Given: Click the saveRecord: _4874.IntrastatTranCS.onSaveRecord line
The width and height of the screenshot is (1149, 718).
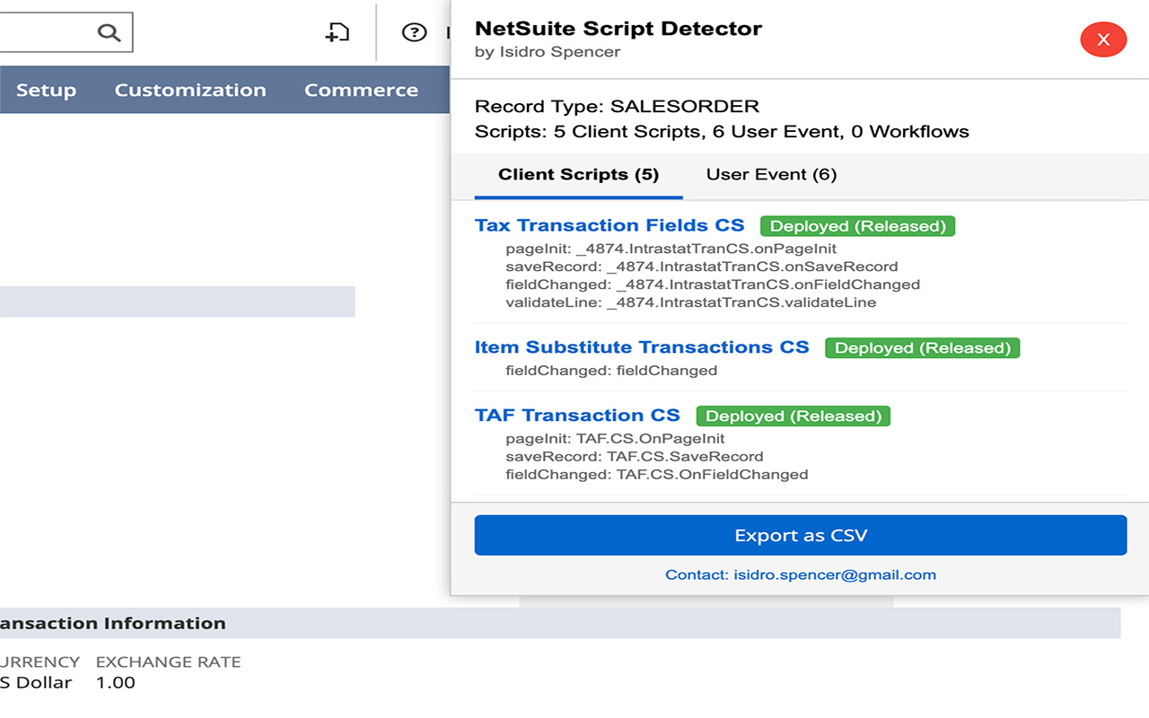Looking at the screenshot, I should (701, 267).
